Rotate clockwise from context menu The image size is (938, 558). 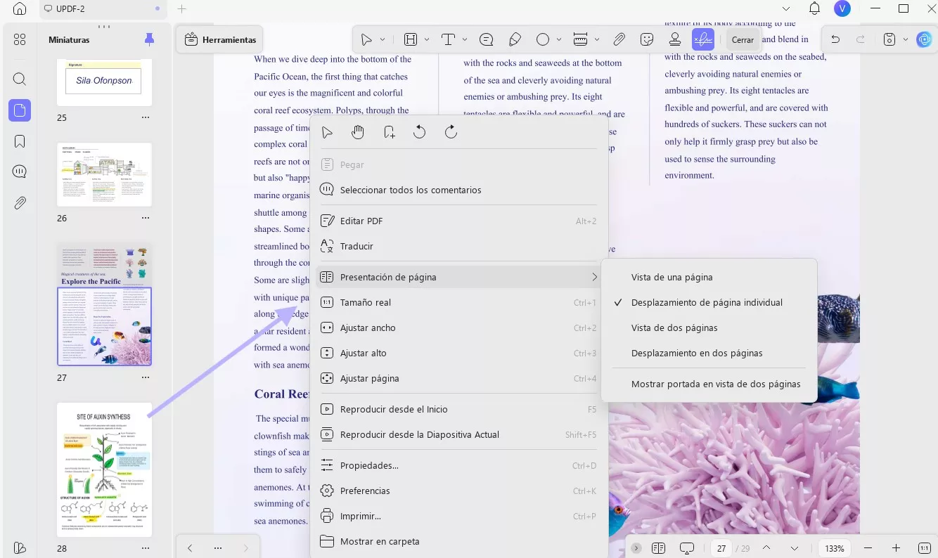click(451, 132)
